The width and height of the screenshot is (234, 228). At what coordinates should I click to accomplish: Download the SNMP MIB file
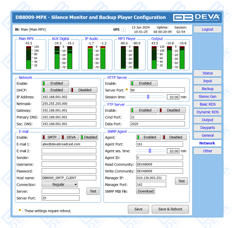click(145, 191)
